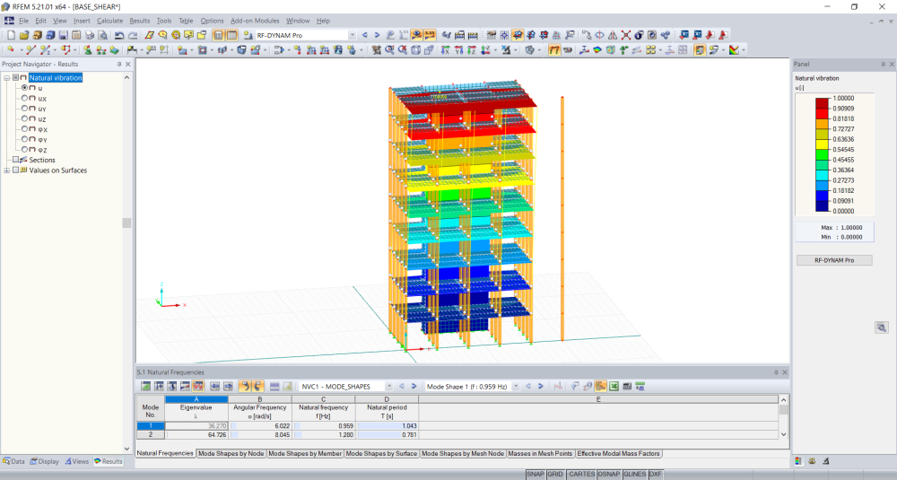897x480 pixels.
Task: Open the Results menu
Action: pos(140,21)
